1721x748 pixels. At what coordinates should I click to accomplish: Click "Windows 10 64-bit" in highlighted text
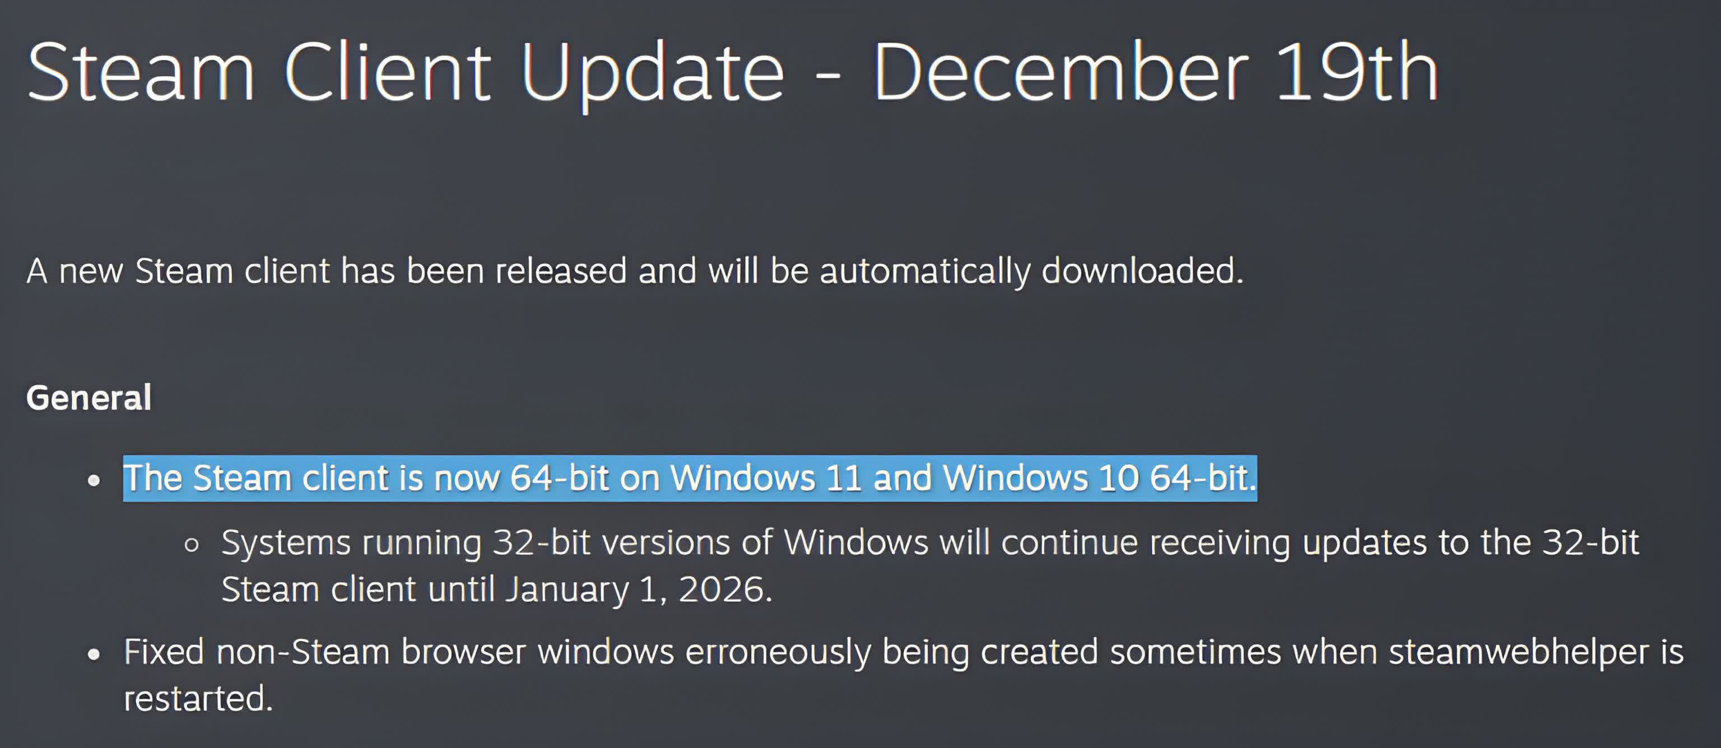click(1099, 478)
